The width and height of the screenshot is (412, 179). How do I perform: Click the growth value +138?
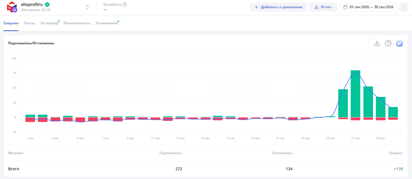398,169
